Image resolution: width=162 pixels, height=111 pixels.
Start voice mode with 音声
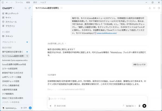pyautogui.click(x=24, y=108)
